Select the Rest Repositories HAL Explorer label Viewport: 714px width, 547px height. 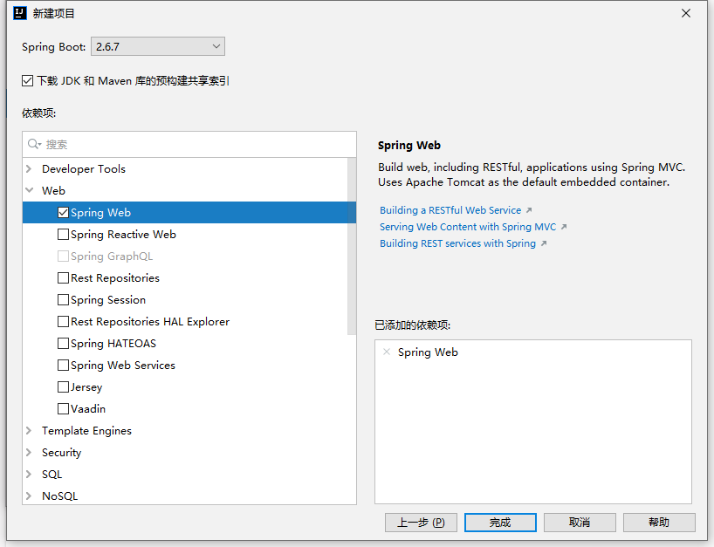pos(150,322)
